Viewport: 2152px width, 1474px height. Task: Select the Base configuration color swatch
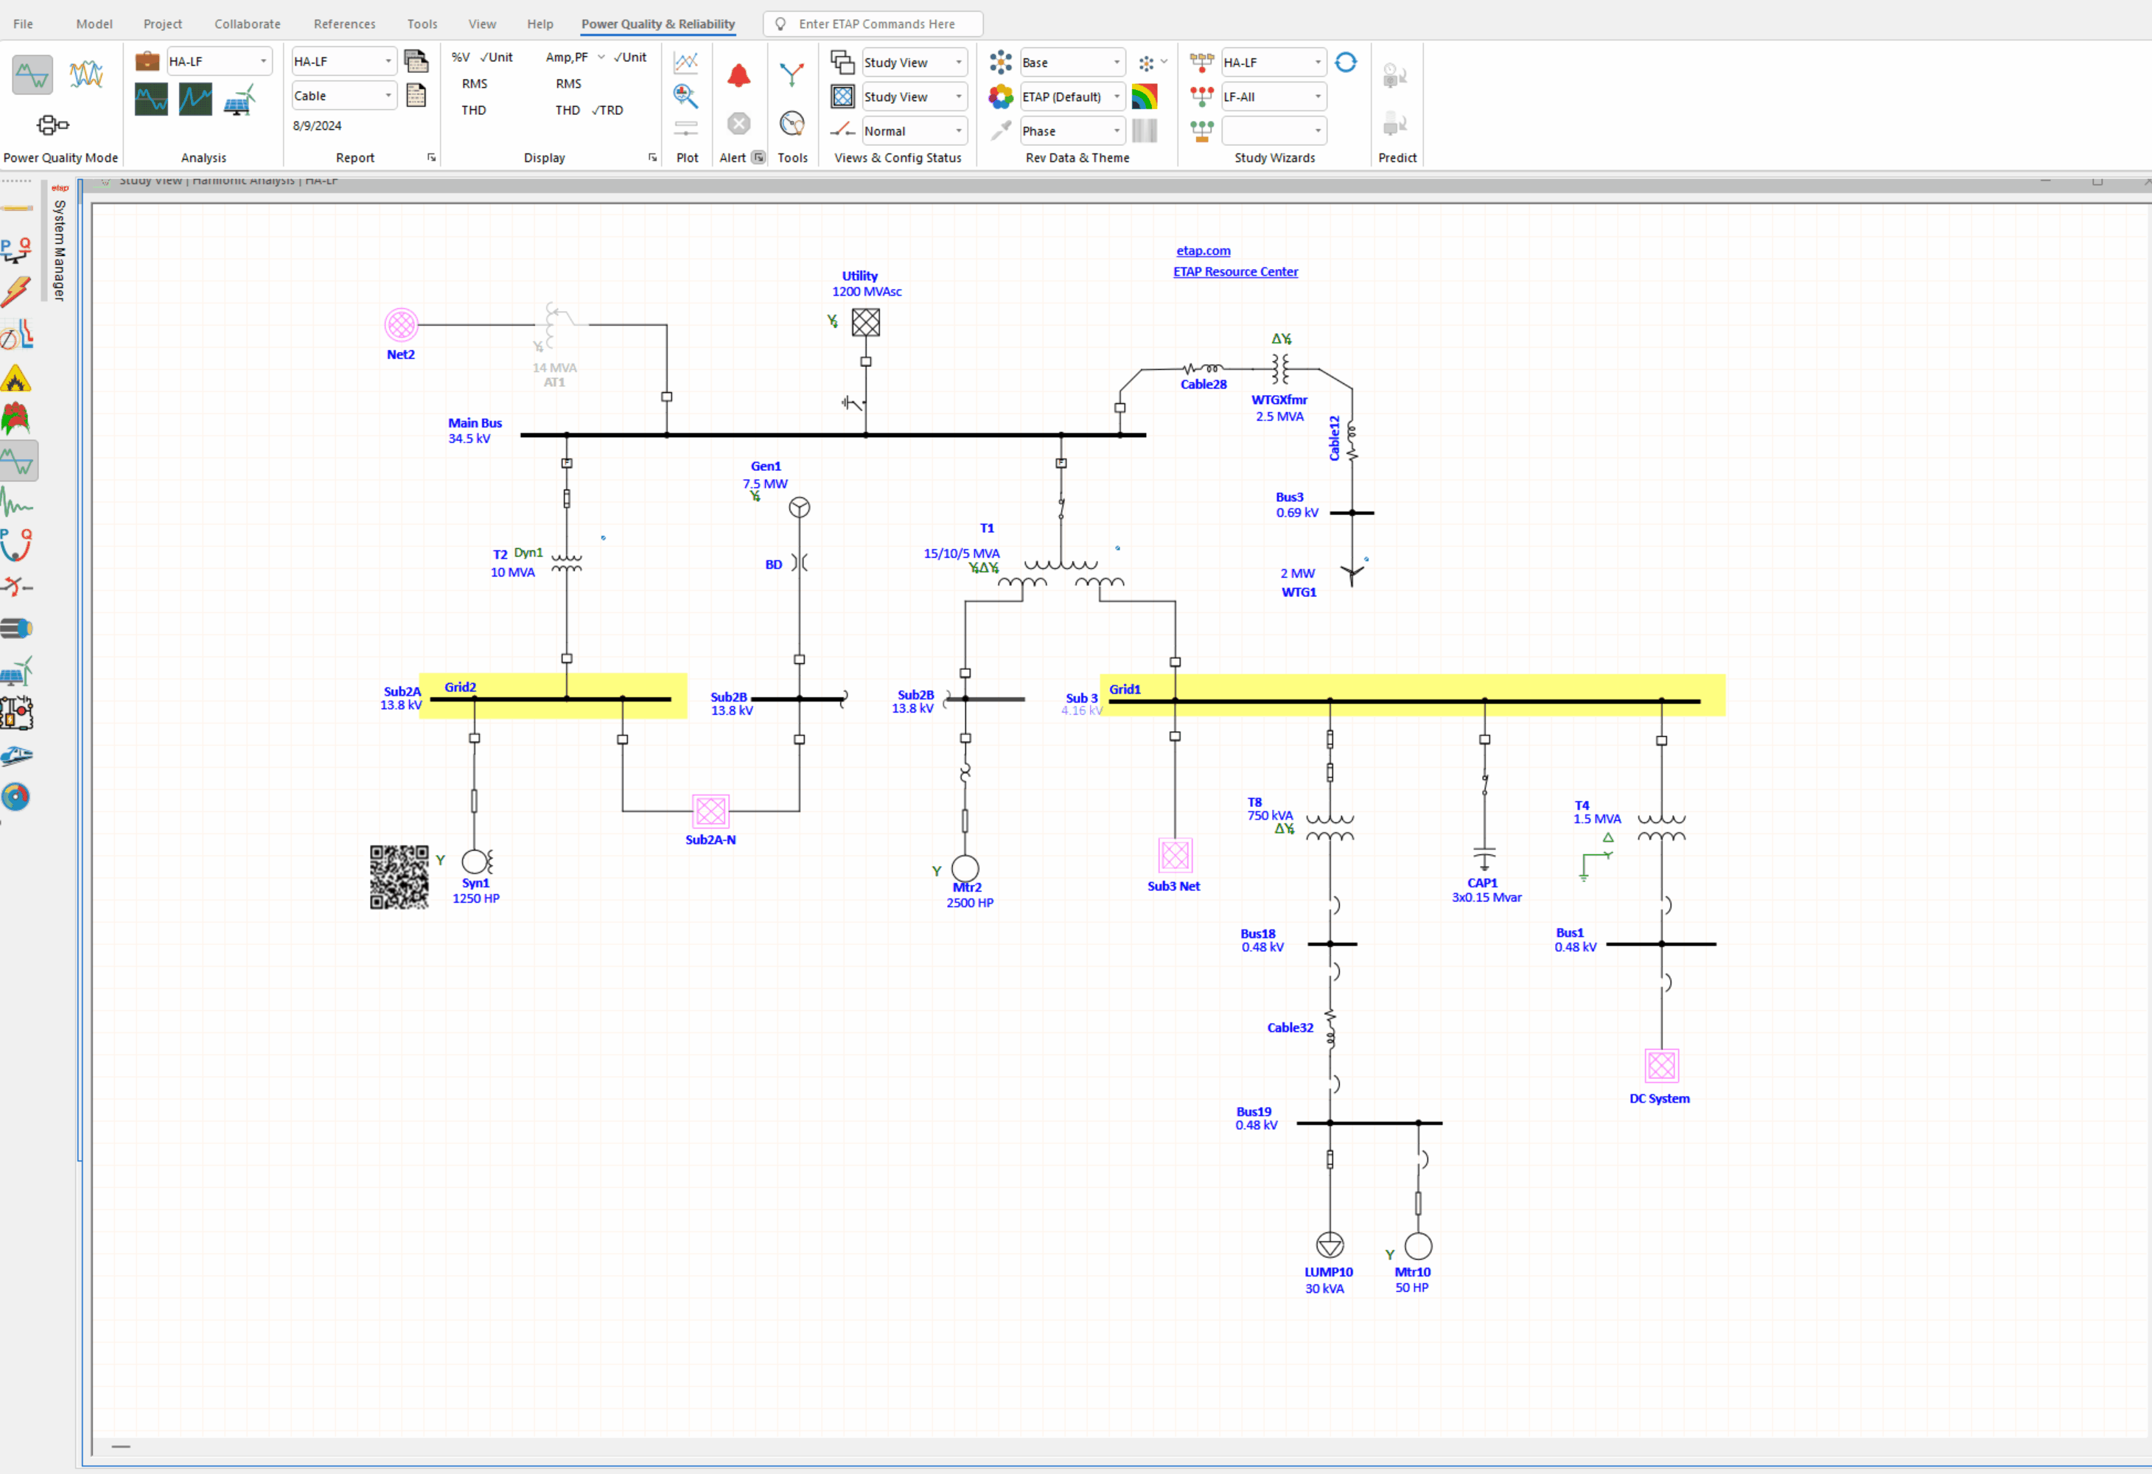[x=1146, y=62]
